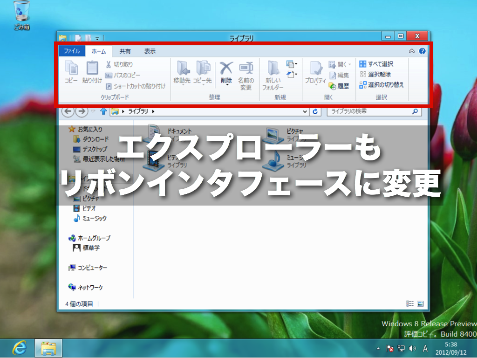Image resolution: width=477 pixels, height=358 pixels.
Task: Click ライブラリの検索 search field
Action: (374, 111)
